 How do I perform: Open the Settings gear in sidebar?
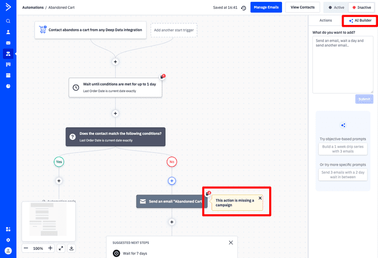tap(8, 239)
